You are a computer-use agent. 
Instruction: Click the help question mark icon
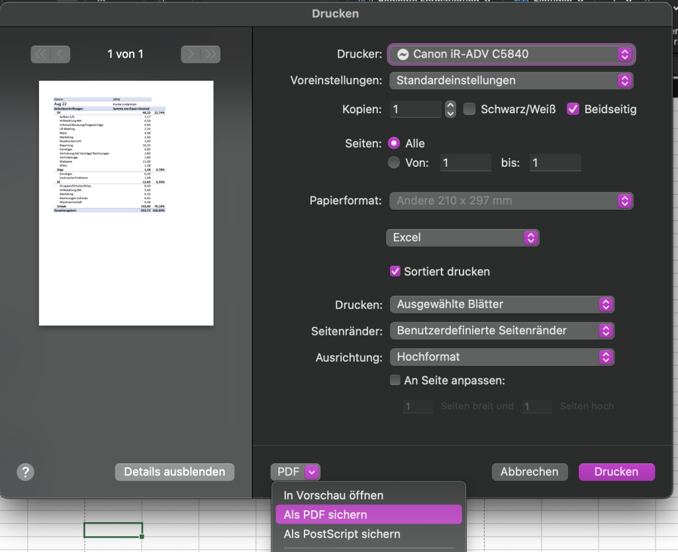[x=25, y=472]
